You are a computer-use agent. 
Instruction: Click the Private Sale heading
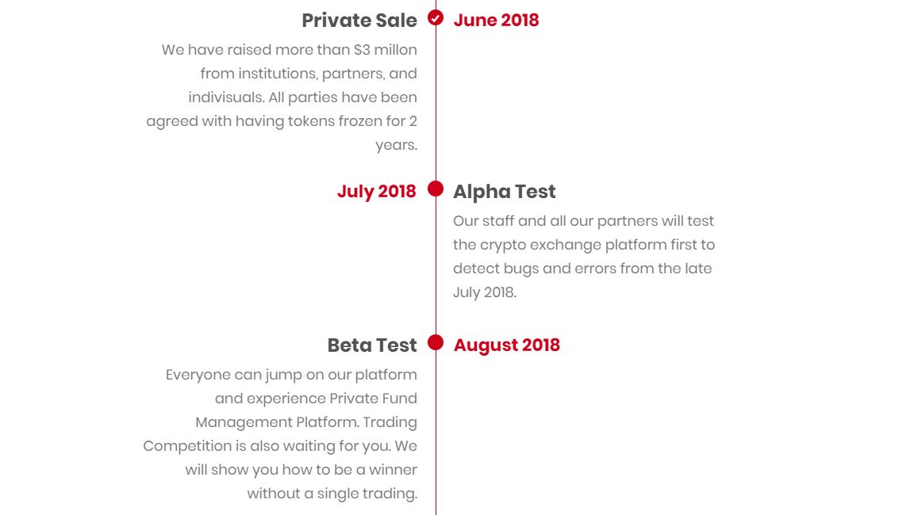click(x=359, y=21)
